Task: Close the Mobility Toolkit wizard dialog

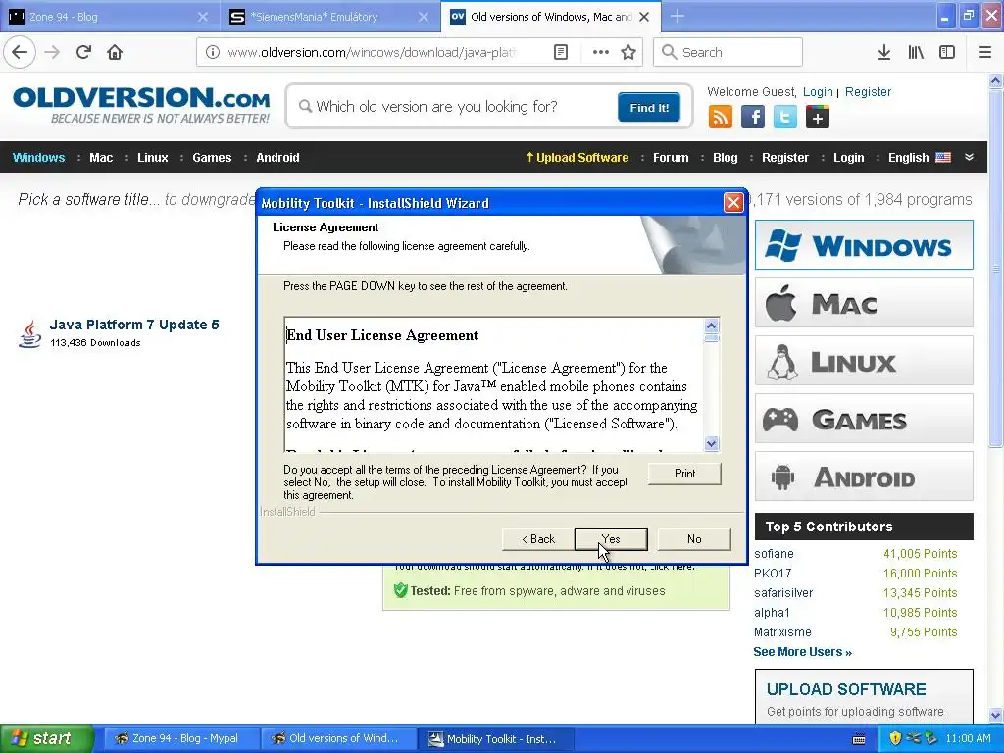Action: point(733,202)
